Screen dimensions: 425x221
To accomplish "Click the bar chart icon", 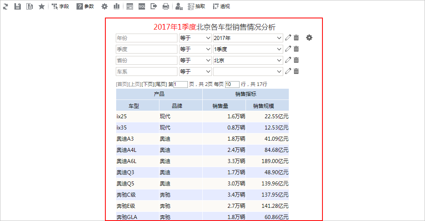I will pyautogui.click(x=117, y=6).
